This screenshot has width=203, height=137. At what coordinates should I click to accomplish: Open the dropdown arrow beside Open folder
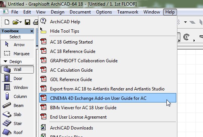[x=21, y=22]
